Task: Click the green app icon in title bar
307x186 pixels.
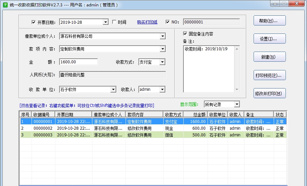Action: coord(5,5)
